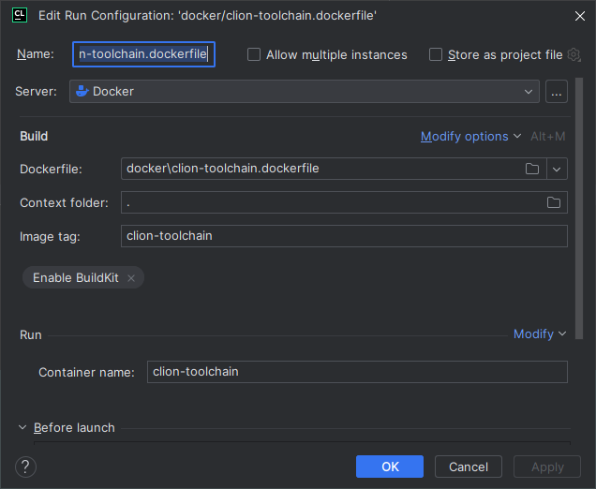
Task: Click the Apply button
Action: [x=547, y=467]
